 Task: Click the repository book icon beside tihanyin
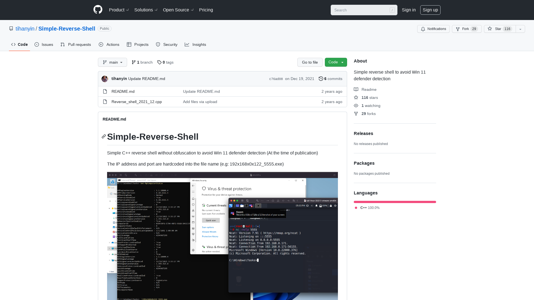pos(11,29)
